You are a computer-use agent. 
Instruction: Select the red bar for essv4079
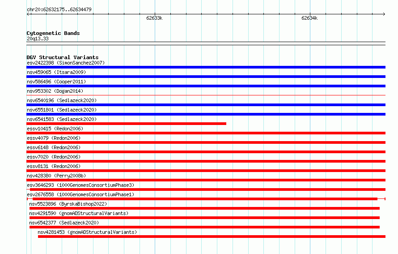(206, 142)
